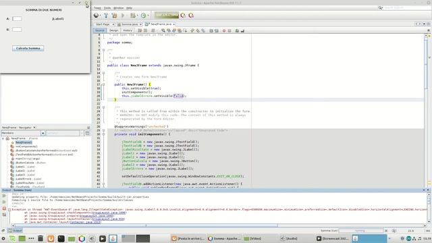The width and height of the screenshot is (432, 243).
Task: Click the memory usage bar
Action: point(167,15)
